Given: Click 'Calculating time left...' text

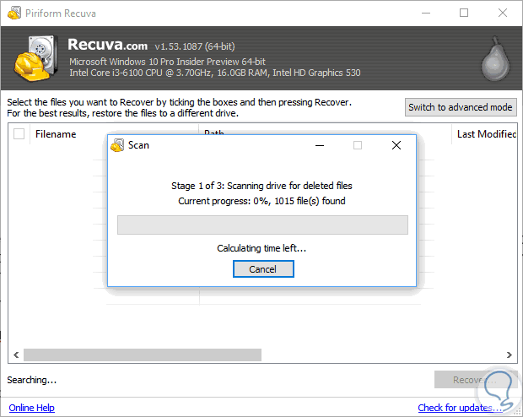Looking at the screenshot, I should click(x=261, y=248).
